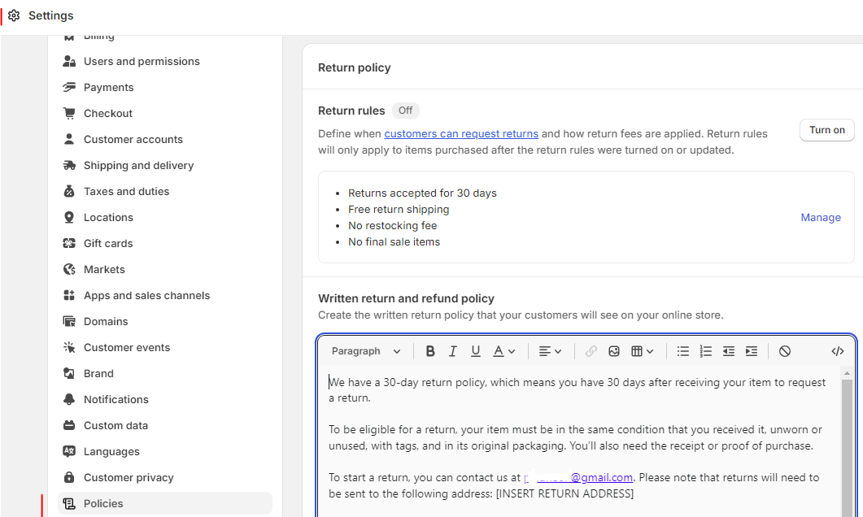863x517 pixels.
Task: Click the Manage return rules link
Action: tap(821, 217)
